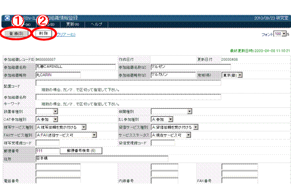Open the 複写サービス種別 dropdown
The height and width of the screenshot is (184, 291).
(x=61, y=127)
